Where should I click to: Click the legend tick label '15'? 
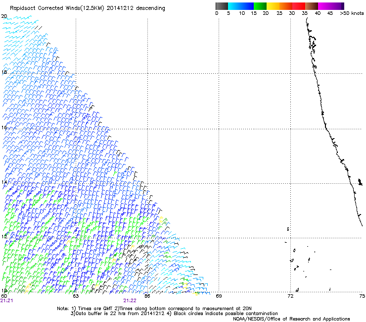[254, 13]
